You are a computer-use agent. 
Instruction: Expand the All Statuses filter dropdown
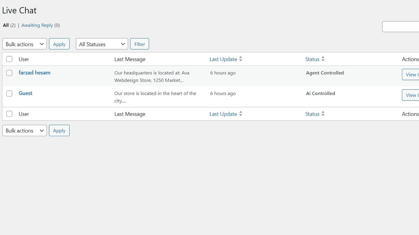coord(102,44)
